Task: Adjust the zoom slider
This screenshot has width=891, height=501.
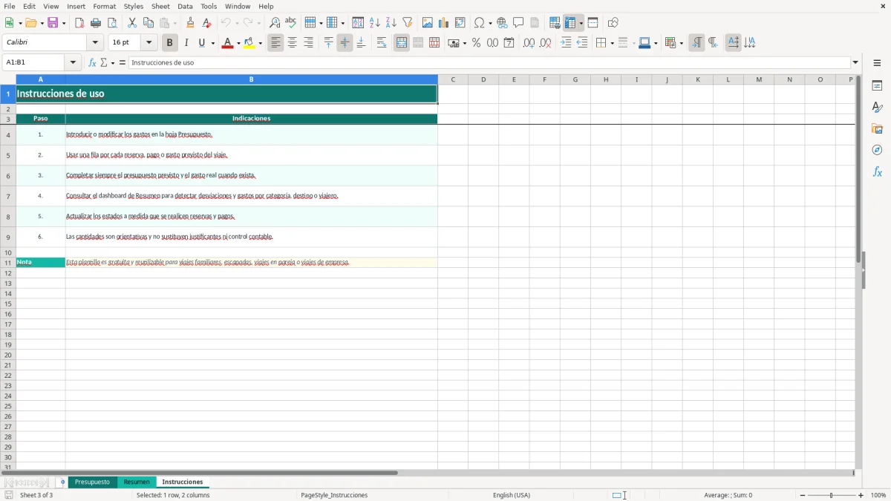Action: point(831,495)
